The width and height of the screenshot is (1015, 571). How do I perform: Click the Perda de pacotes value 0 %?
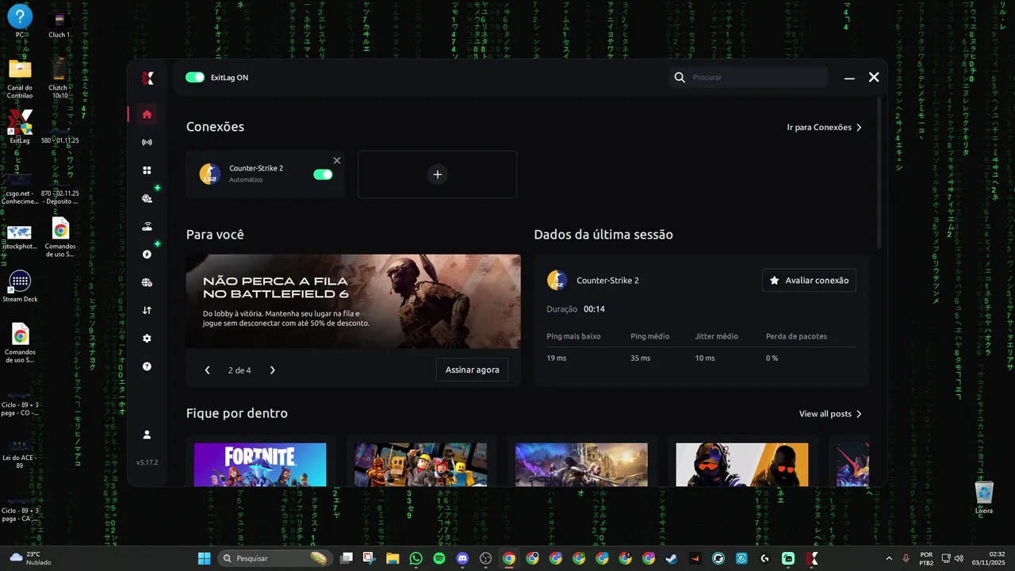coord(772,358)
